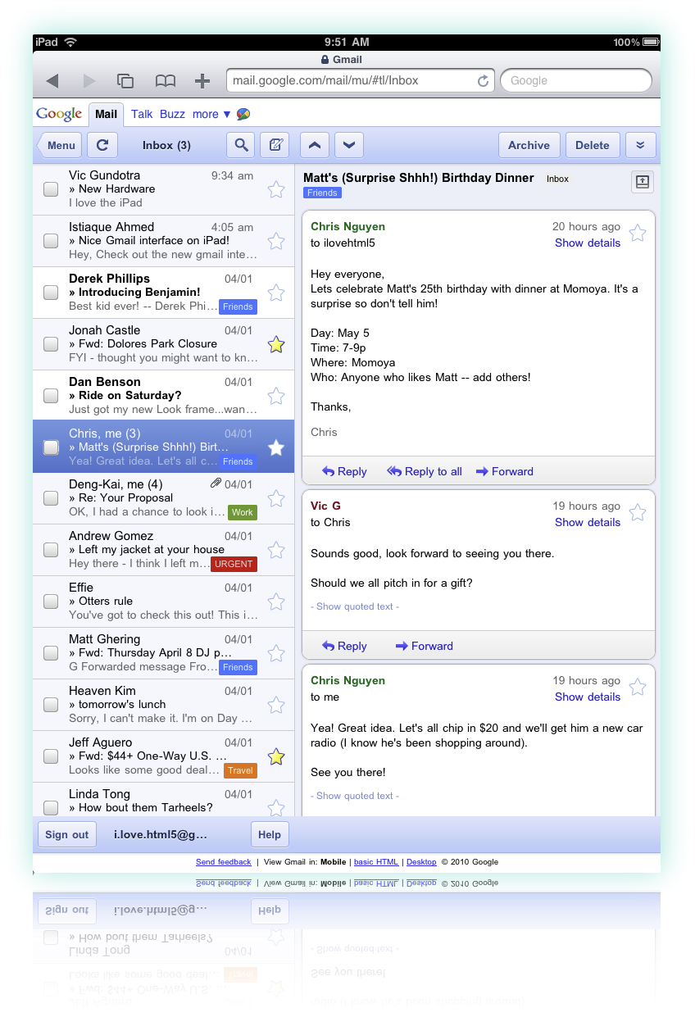Open Help button
Viewport: 695px width, 1017px height.
pos(270,834)
